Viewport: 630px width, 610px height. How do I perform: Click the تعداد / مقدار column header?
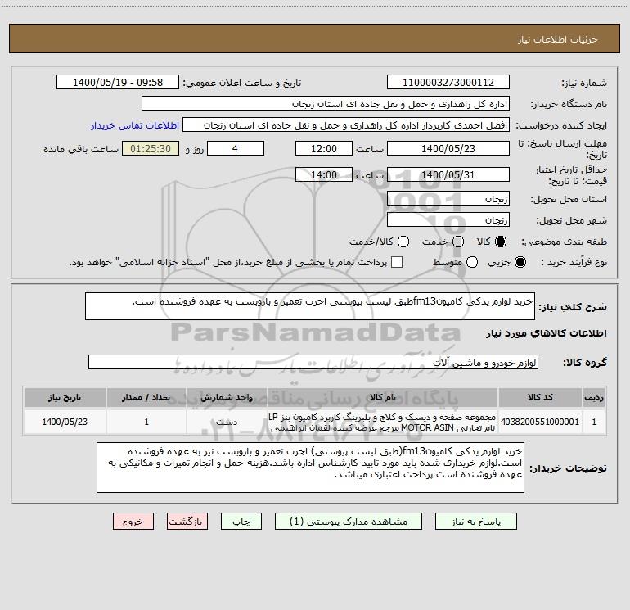(x=146, y=397)
